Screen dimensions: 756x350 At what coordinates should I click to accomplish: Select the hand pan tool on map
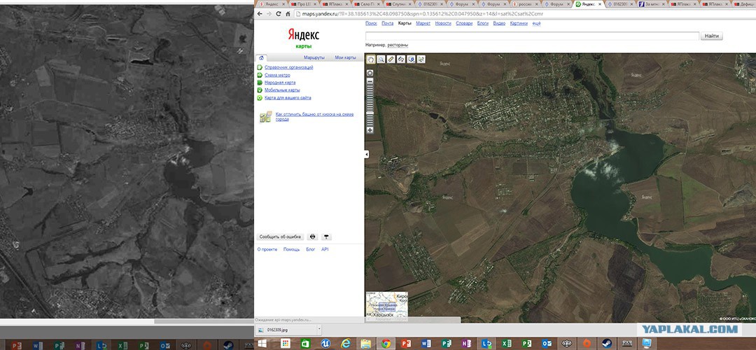pyautogui.click(x=371, y=59)
